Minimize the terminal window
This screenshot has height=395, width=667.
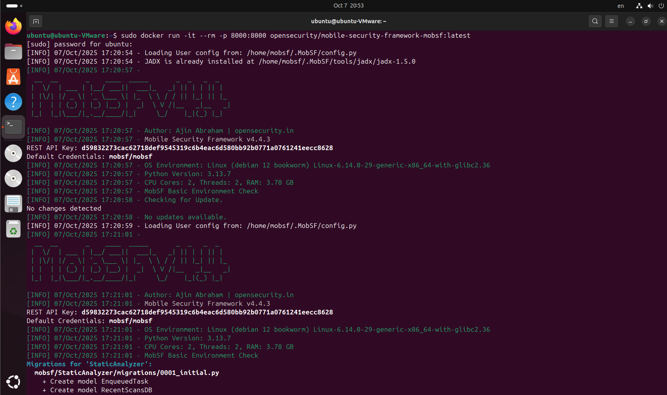(630, 21)
